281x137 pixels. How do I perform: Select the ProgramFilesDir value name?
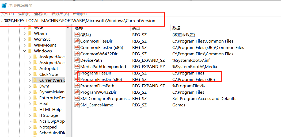(96, 73)
